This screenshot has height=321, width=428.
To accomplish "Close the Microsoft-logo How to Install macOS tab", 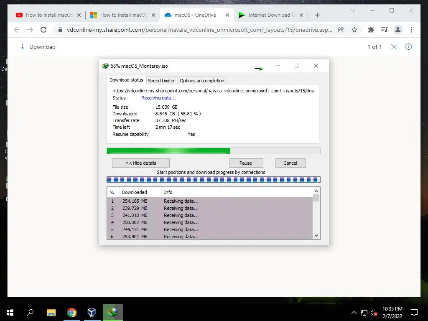I will click(153, 15).
